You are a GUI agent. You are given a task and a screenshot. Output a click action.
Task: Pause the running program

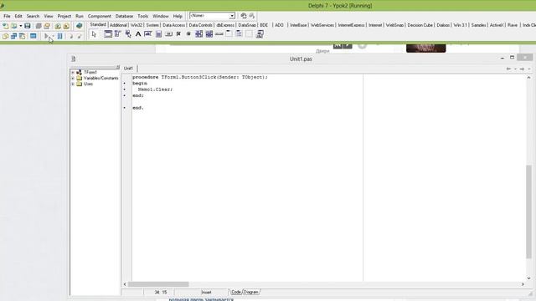pyautogui.click(x=59, y=36)
